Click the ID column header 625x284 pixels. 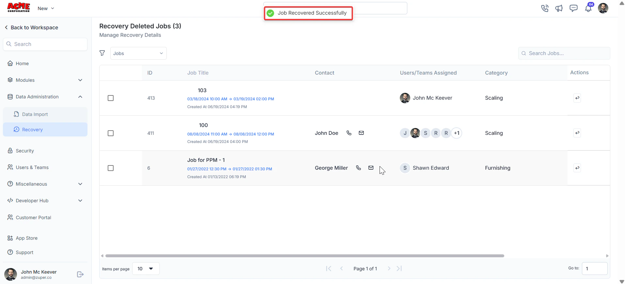(x=150, y=73)
